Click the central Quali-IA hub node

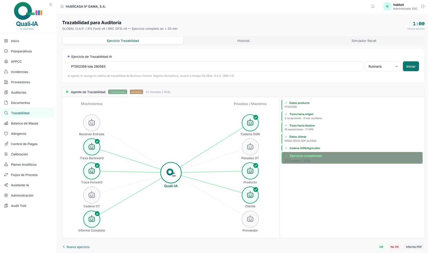tap(171, 173)
